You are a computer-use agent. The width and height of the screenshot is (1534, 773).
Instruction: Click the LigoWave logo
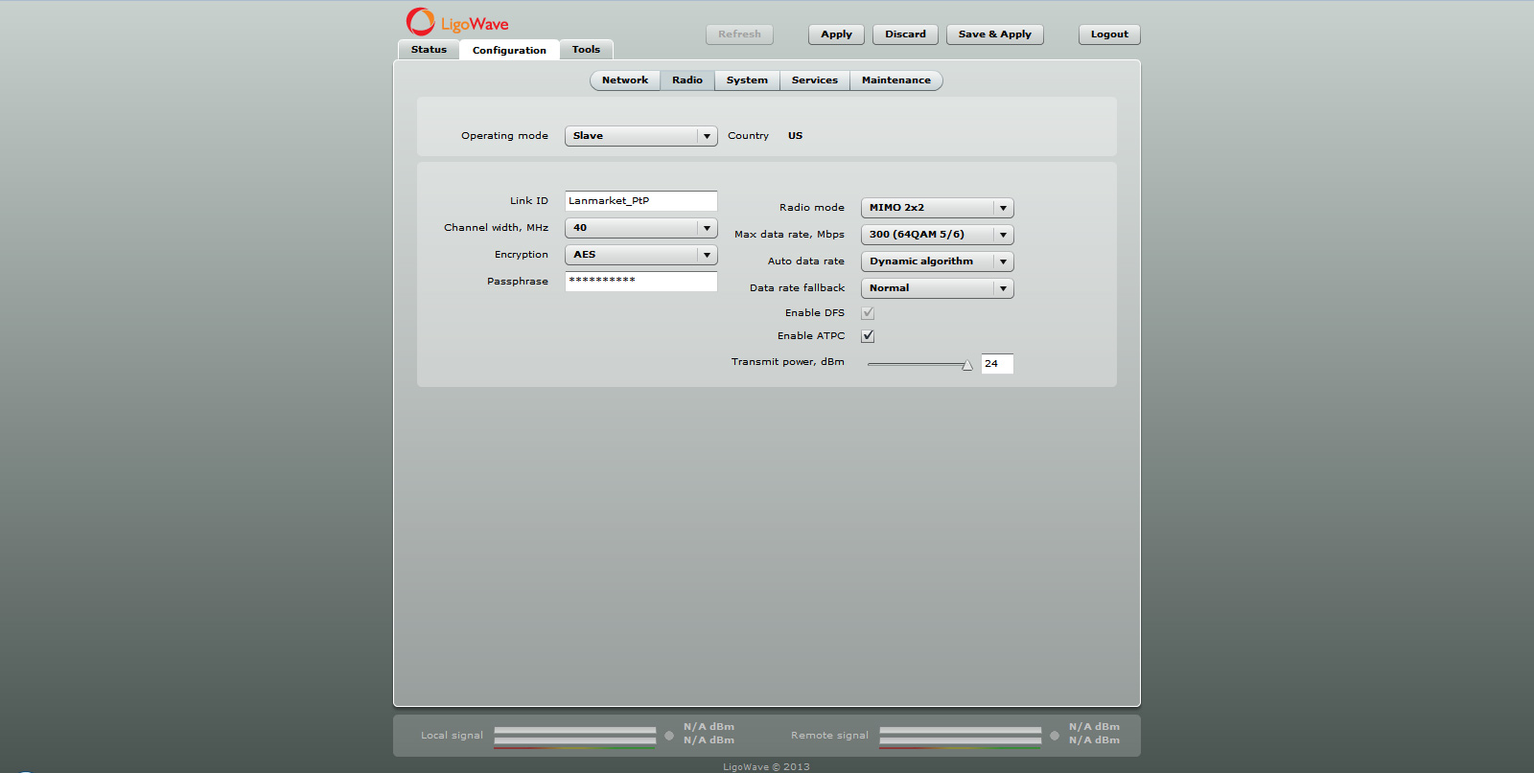coord(457,22)
